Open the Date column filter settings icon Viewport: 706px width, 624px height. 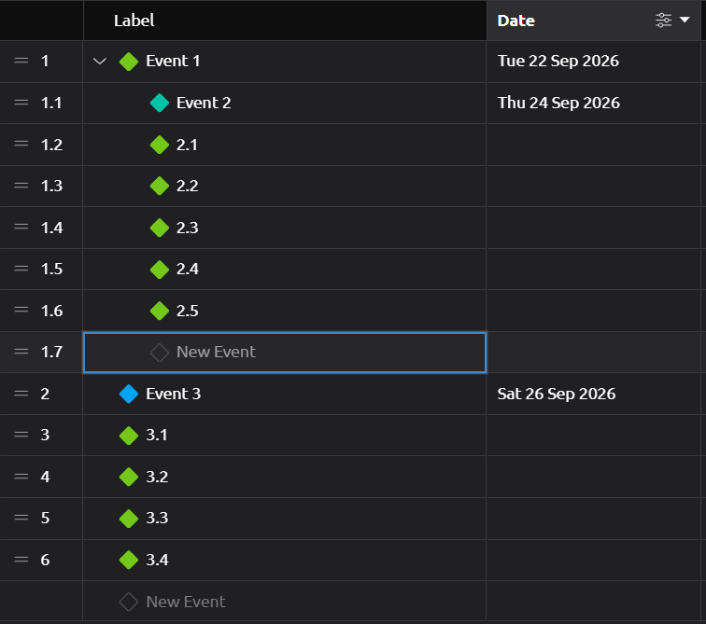[663, 21]
